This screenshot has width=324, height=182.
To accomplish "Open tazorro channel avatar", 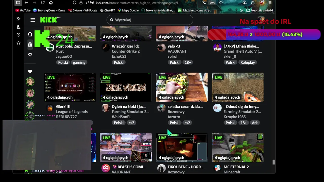I will (161, 108).
